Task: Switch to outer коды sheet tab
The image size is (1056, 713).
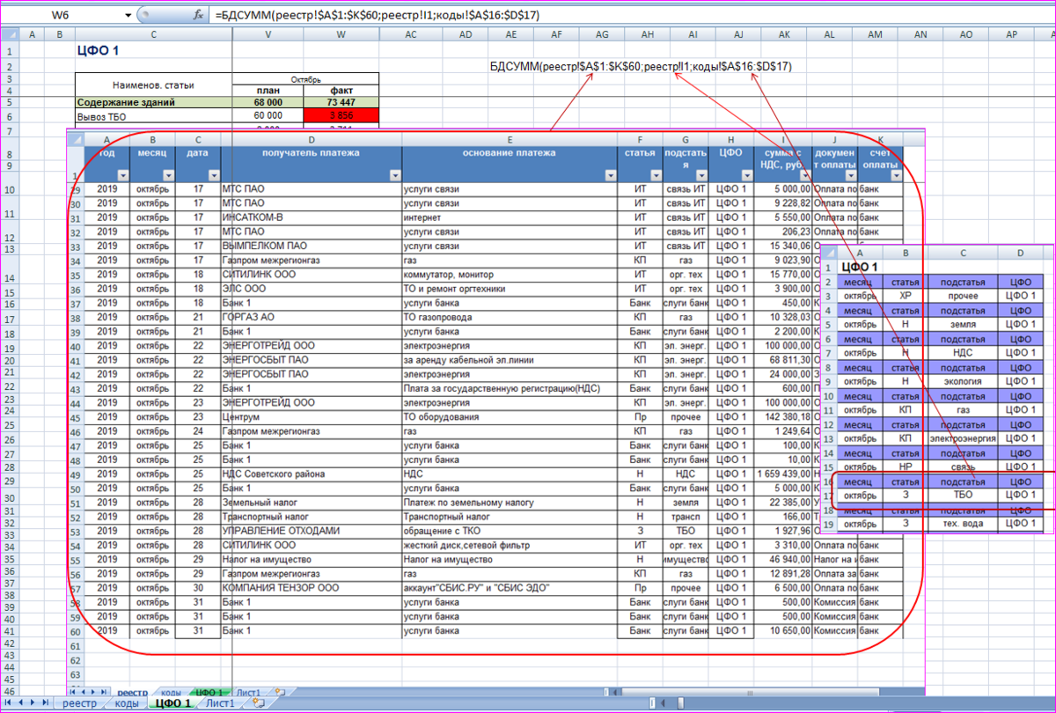Action: (126, 702)
